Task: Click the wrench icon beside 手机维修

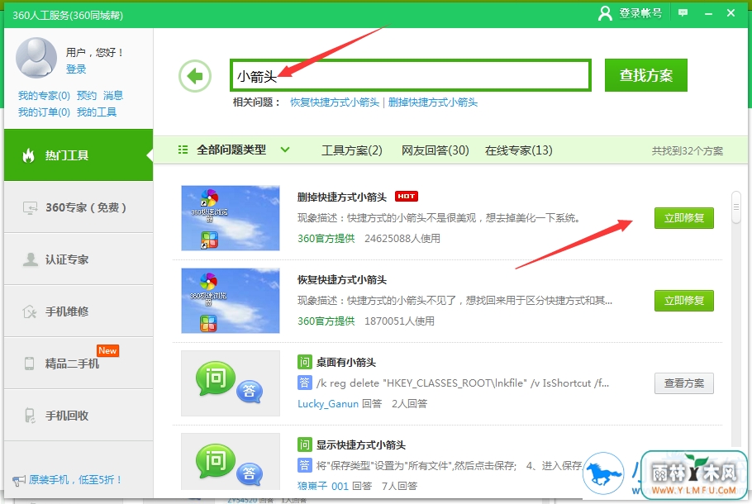Action: pyautogui.click(x=30, y=311)
